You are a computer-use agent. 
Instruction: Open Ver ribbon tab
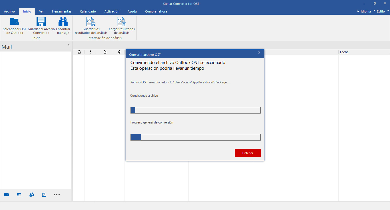41,11
